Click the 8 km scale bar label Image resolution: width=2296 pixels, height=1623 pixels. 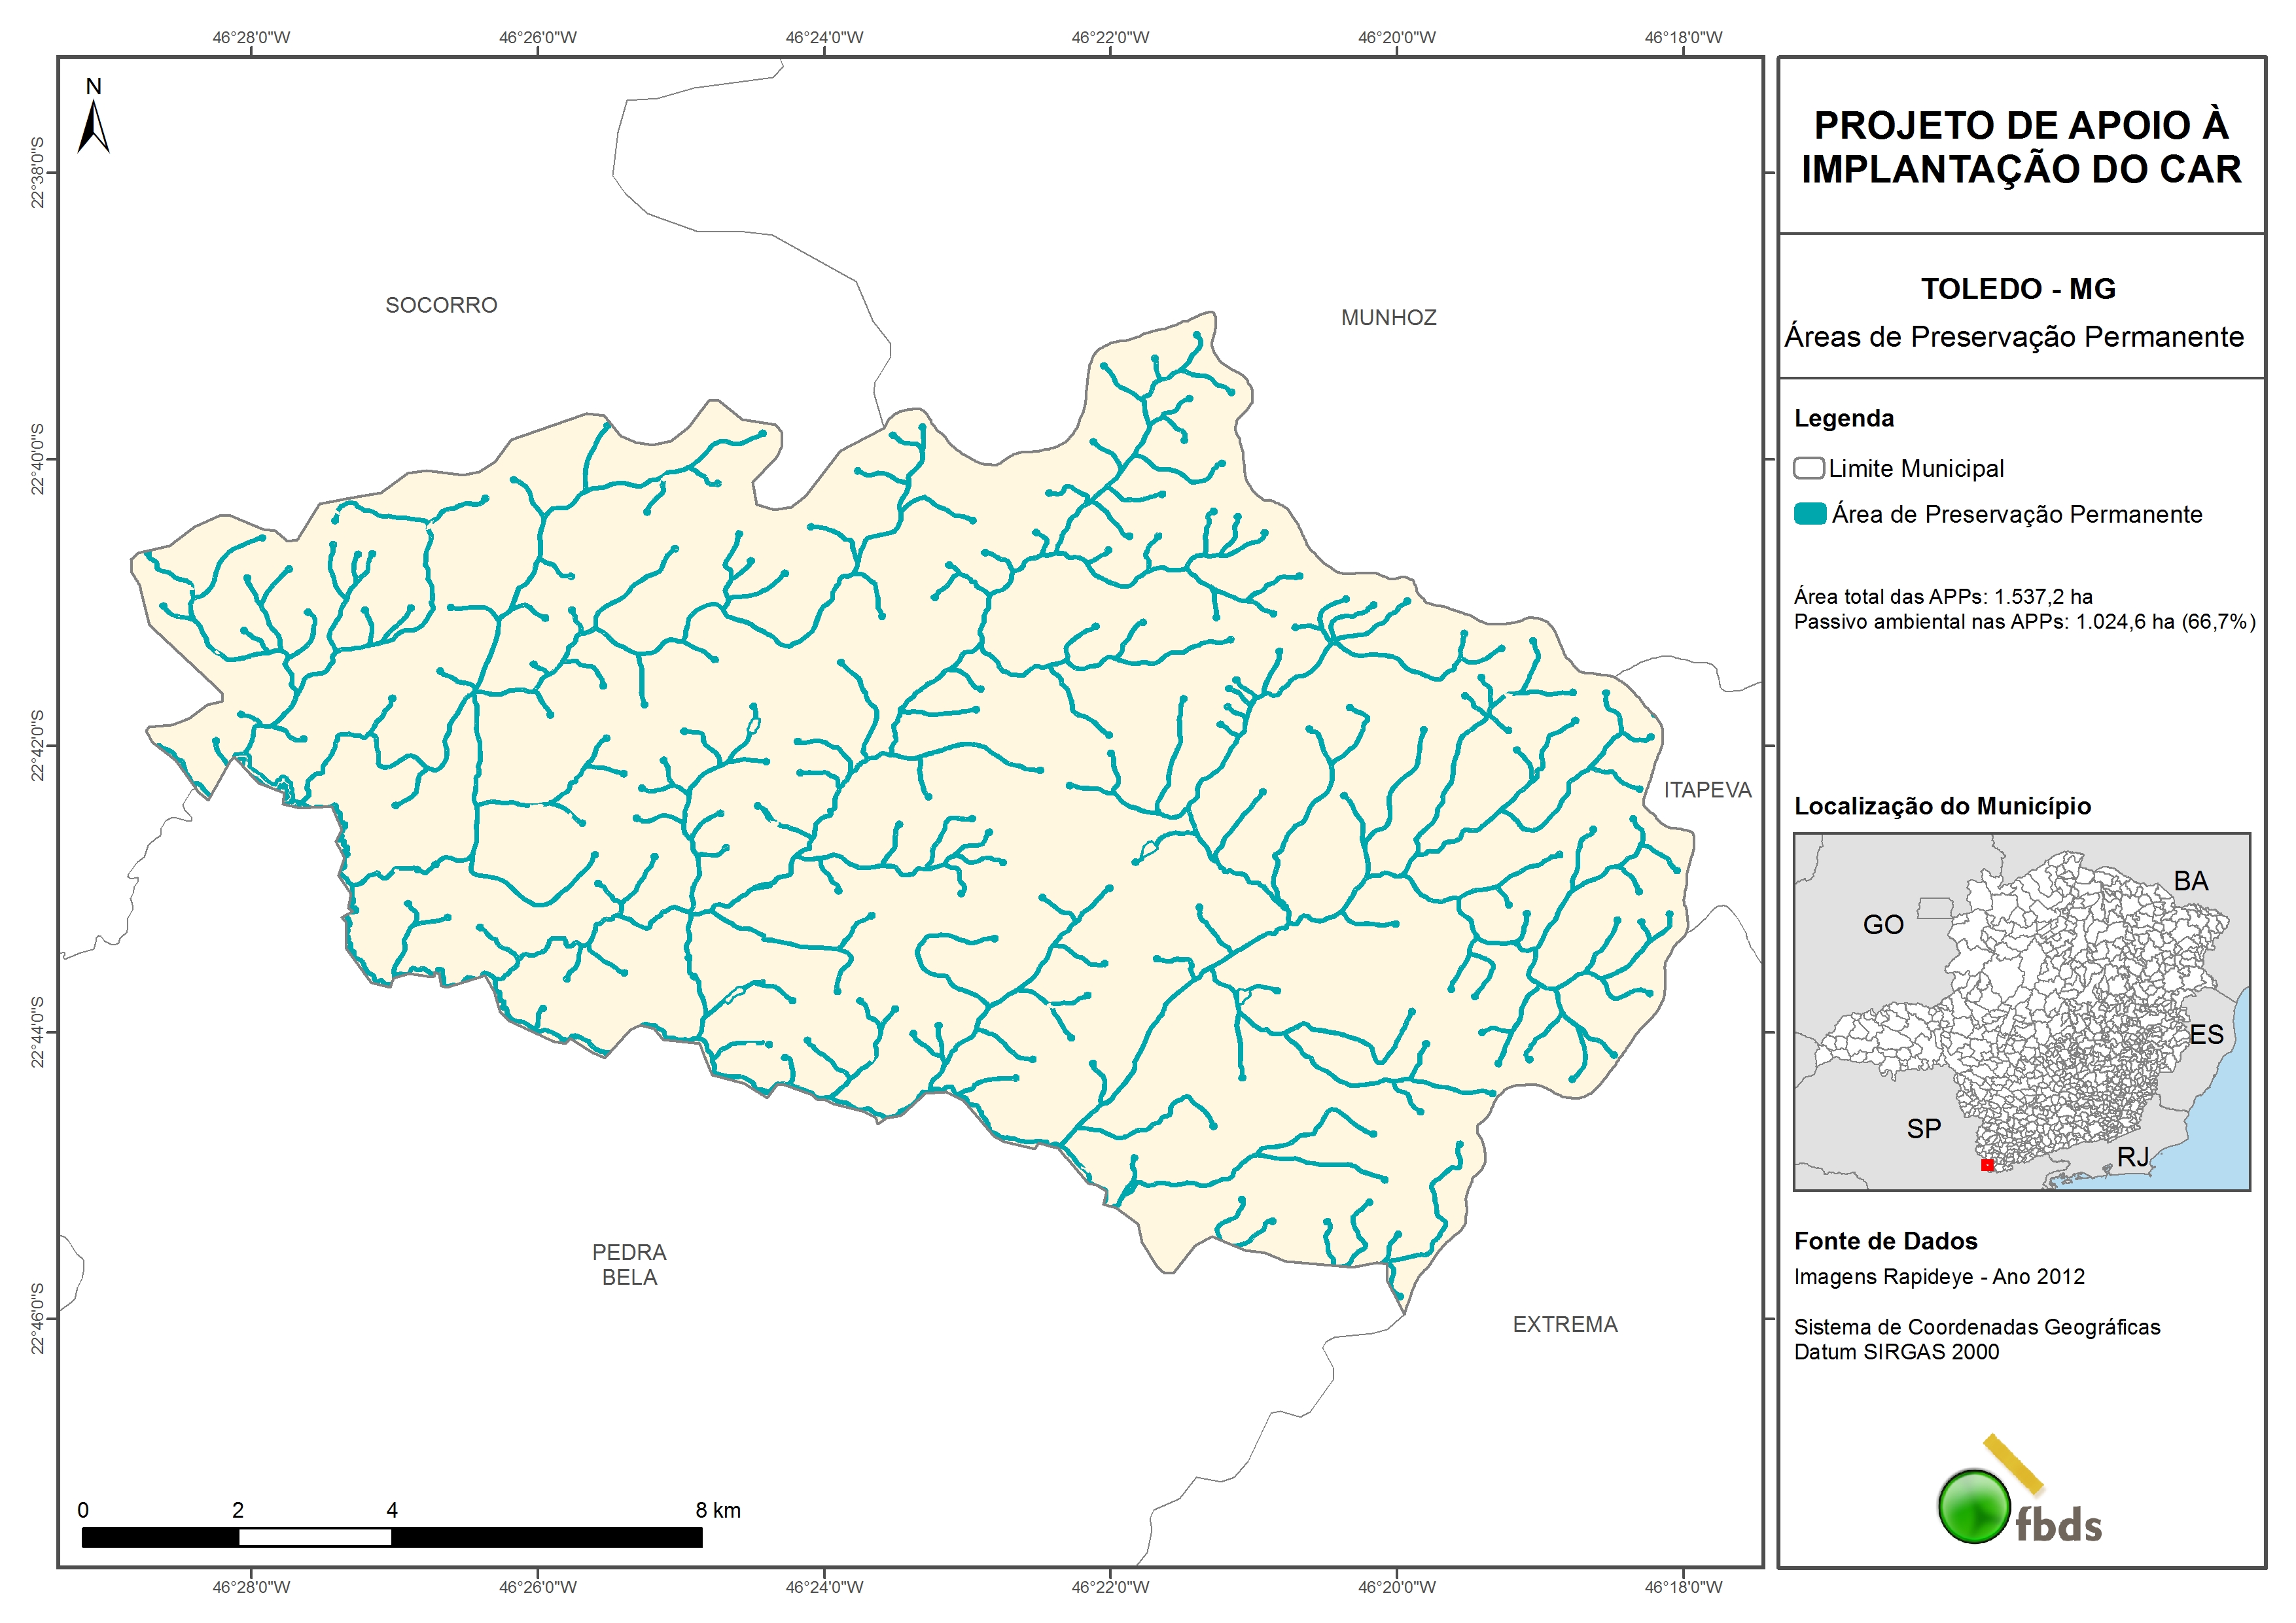(718, 1510)
